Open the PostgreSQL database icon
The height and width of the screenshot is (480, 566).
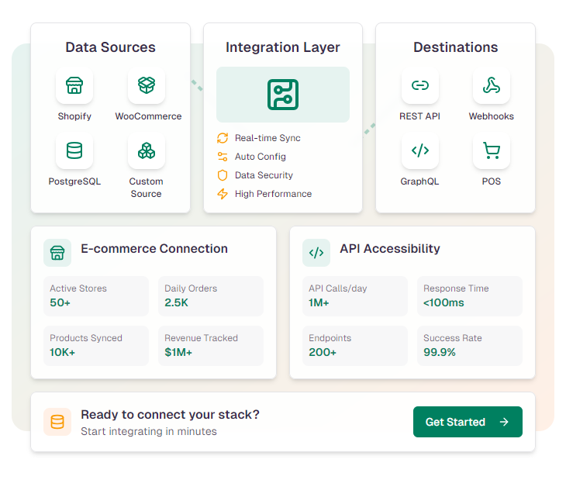point(74,150)
